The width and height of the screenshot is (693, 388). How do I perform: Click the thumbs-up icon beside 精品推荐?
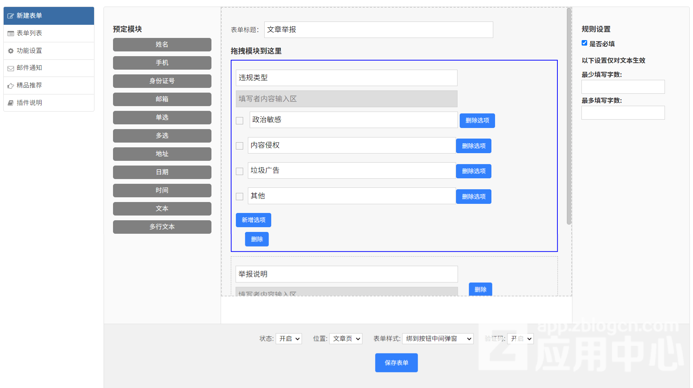coord(11,86)
